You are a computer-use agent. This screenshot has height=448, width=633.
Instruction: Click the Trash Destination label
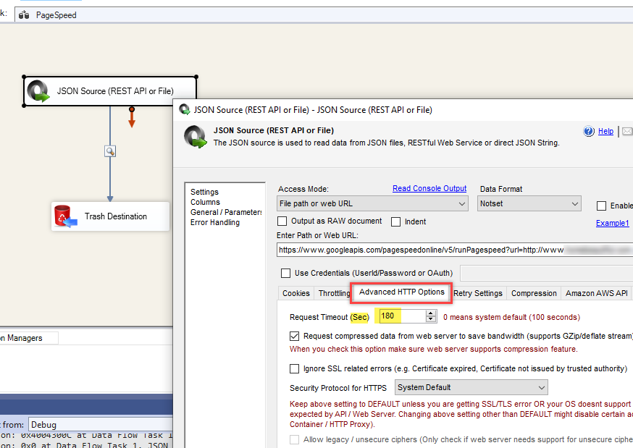[116, 216]
